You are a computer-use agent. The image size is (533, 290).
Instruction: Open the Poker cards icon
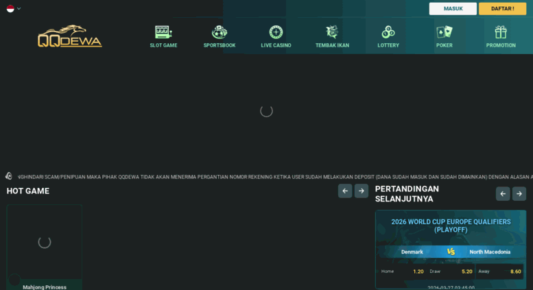tap(445, 32)
